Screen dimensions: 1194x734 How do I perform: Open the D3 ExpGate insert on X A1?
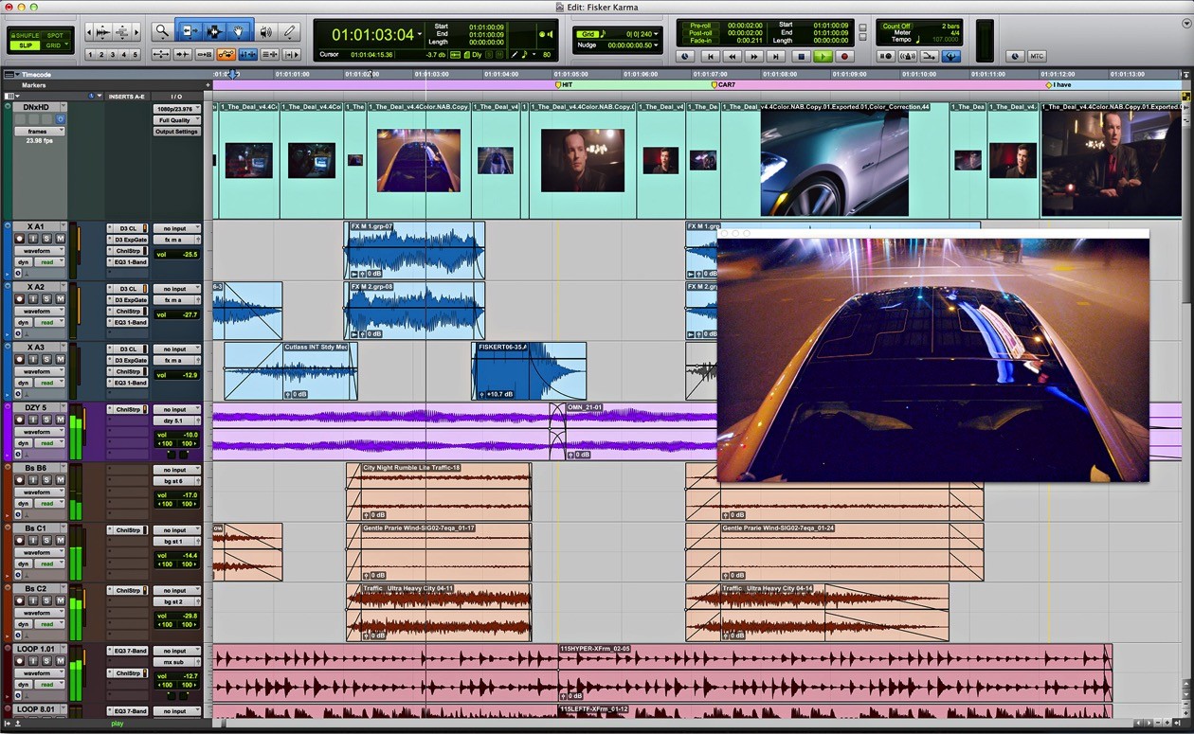coord(131,240)
